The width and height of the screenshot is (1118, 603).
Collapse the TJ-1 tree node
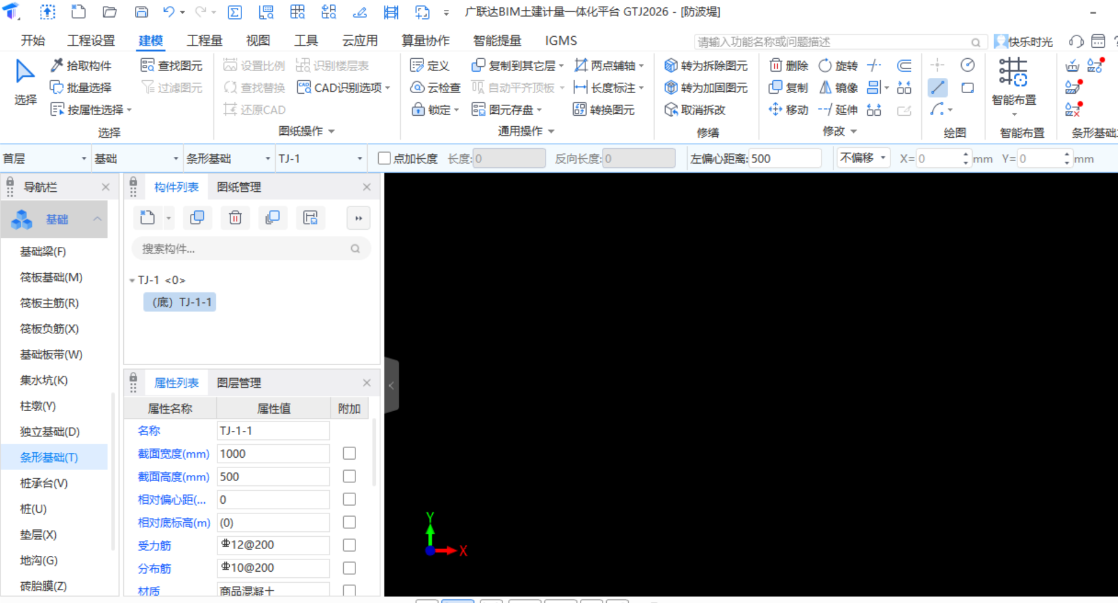click(x=132, y=281)
